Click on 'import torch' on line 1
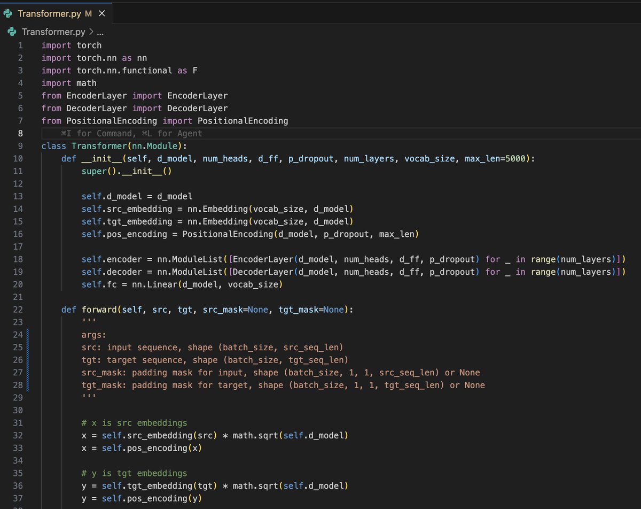The image size is (641, 509). [x=72, y=45]
